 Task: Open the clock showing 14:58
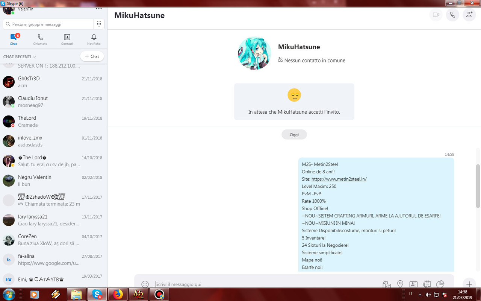(x=463, y=295)
